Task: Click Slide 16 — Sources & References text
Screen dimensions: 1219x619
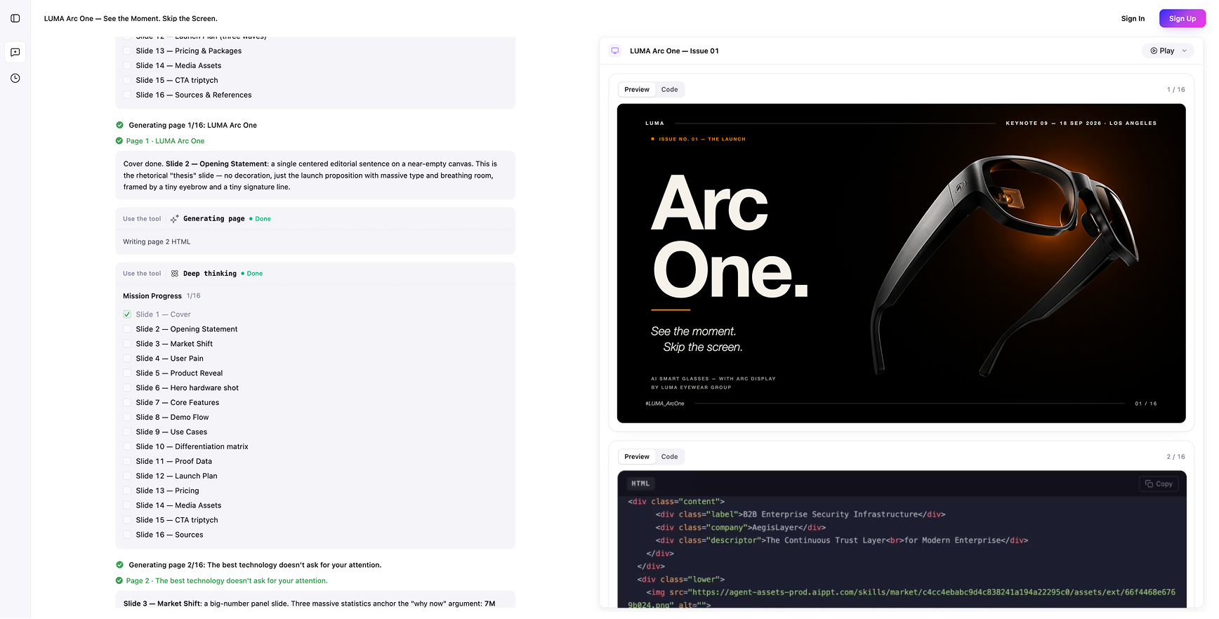Action: click(x=193, y=95)
